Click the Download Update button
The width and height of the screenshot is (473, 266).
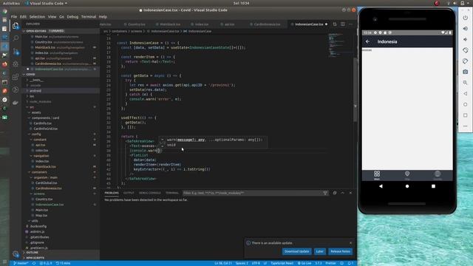coord(297,251)
